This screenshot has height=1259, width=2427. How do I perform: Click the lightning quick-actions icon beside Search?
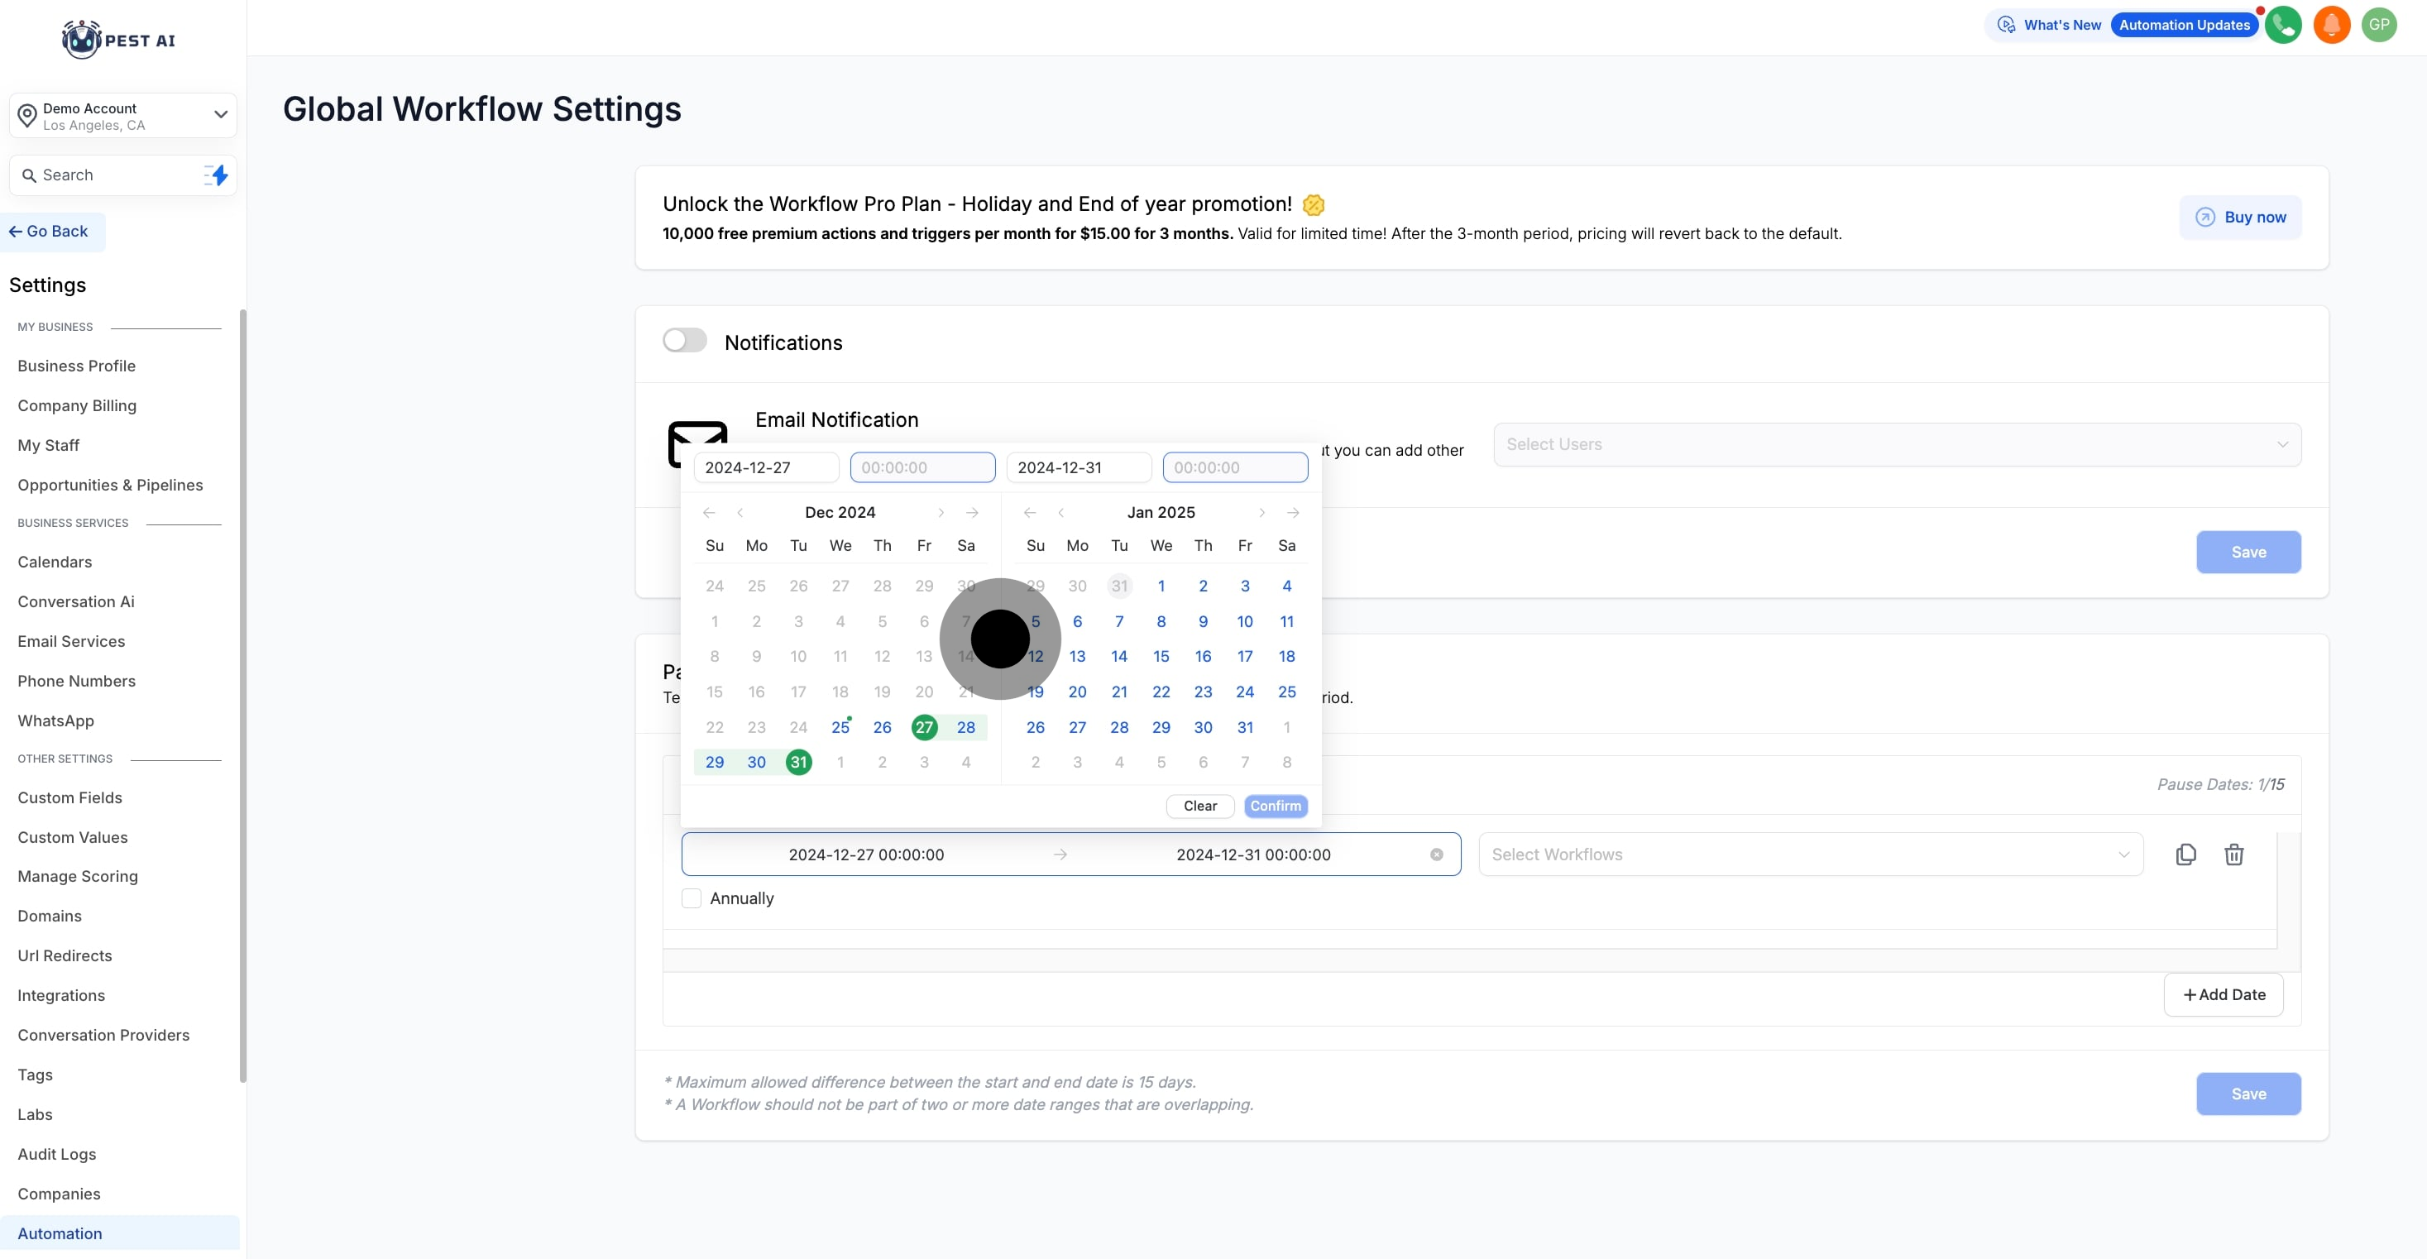pyautogui.click(x=217, y=175)
